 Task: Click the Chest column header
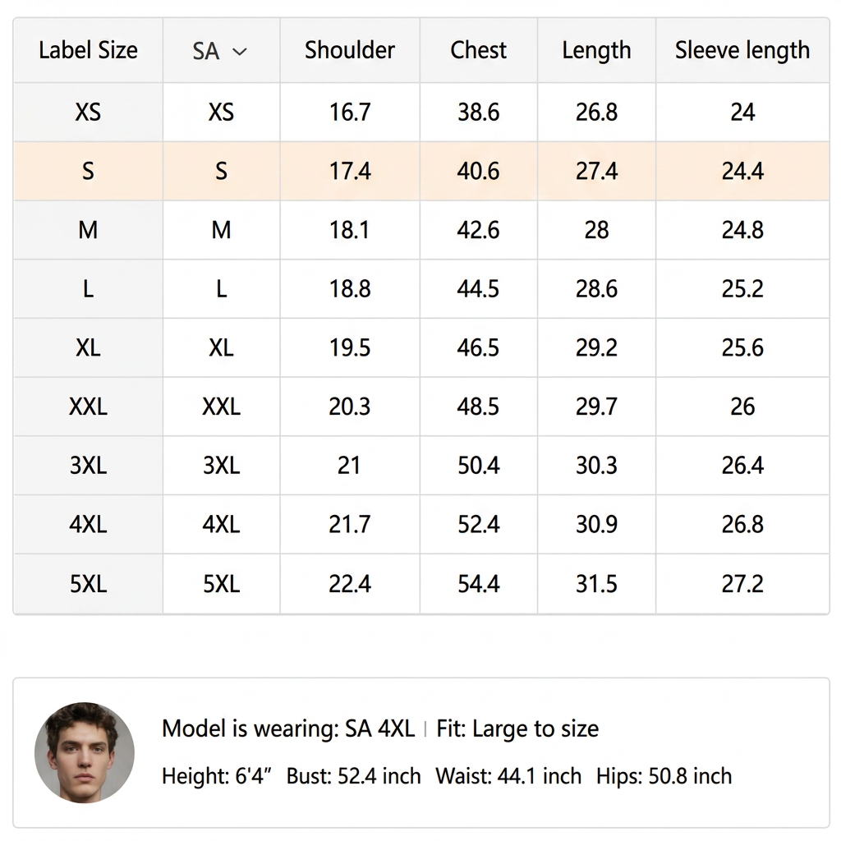[479, 50]
